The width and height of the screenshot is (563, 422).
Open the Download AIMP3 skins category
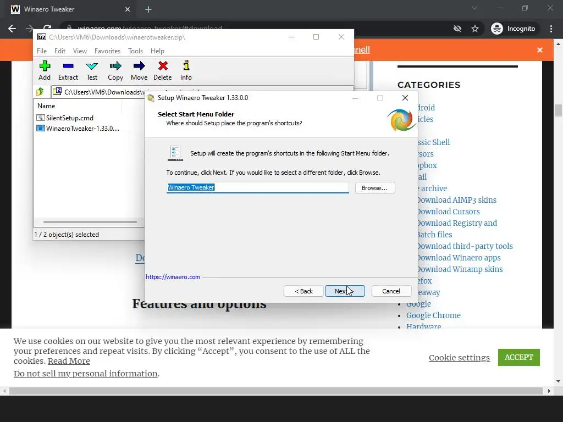pos(457,200)
